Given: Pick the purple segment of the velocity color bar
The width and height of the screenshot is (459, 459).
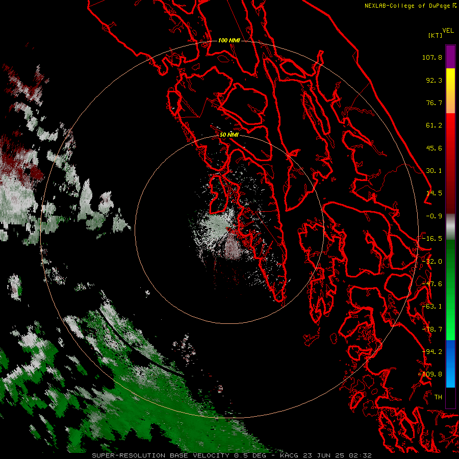Looking at the screenshot, I should pos(450,57).
